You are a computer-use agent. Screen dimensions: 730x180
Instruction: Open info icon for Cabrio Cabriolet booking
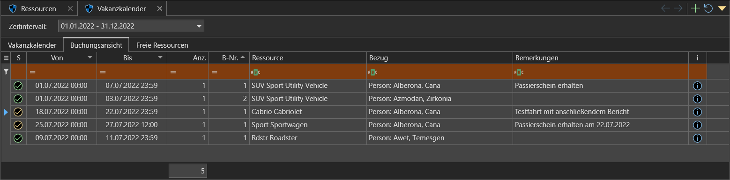pos(697,112)
